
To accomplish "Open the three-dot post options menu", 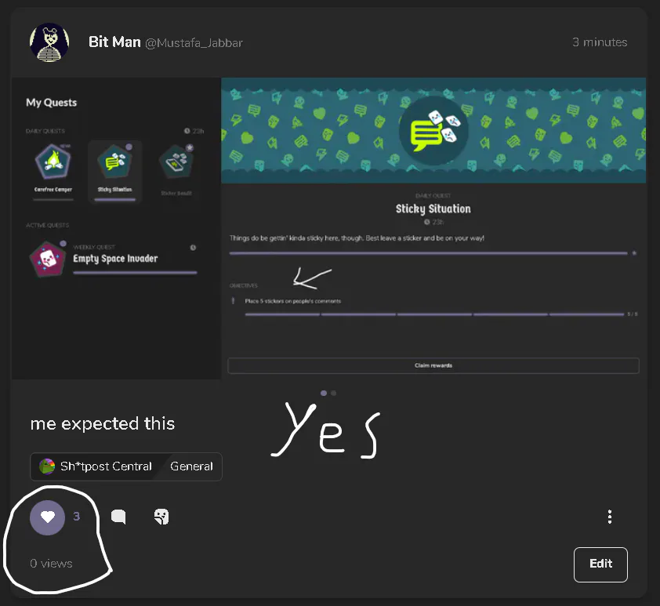I will (x=610, y=517).
